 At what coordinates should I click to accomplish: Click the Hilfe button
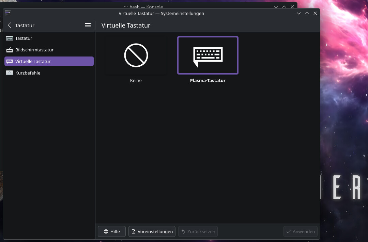coord(111,231)
